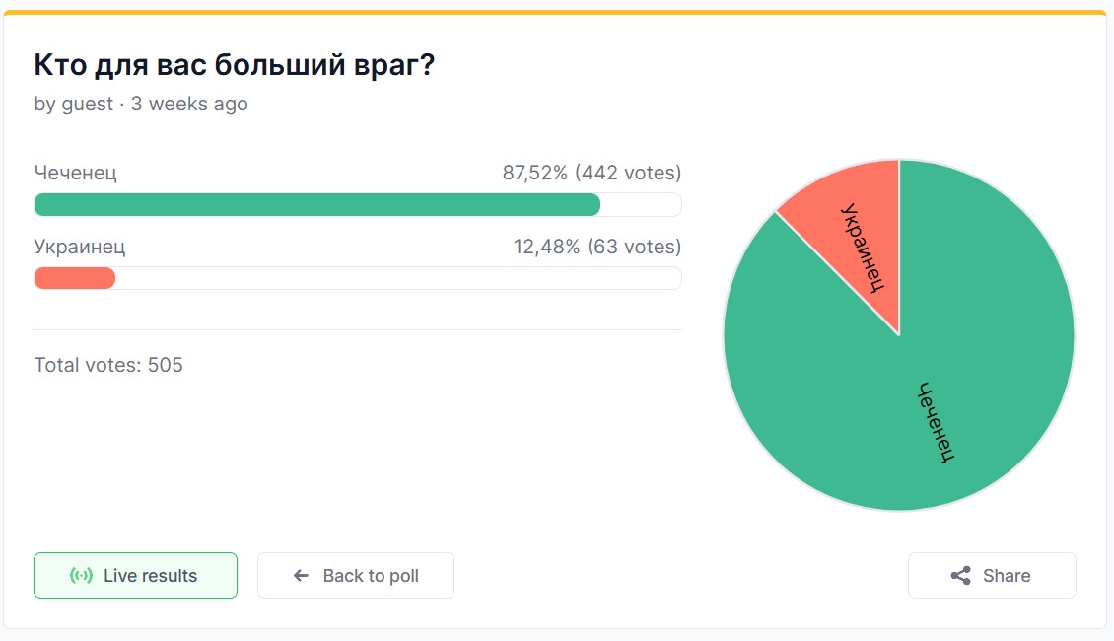Click the Чеченец option label above green bar

tap(75, 173)
